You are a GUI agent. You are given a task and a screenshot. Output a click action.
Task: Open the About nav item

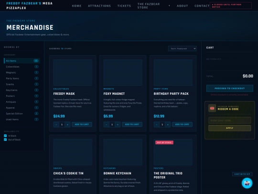[183, 6]
